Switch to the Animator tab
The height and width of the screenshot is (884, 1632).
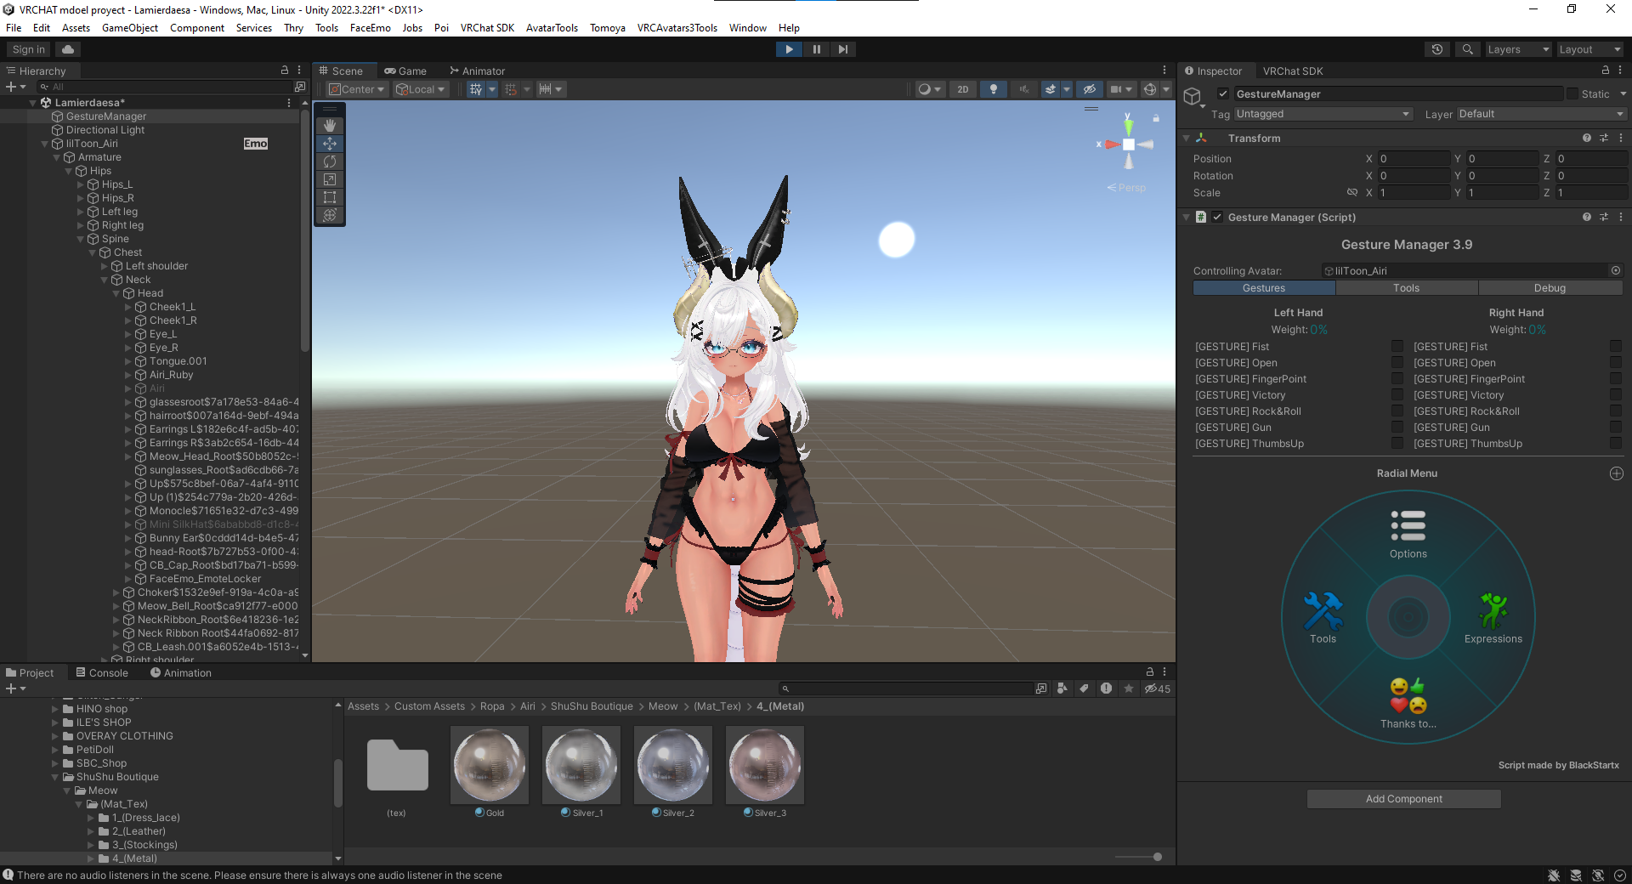coord(477,71)
